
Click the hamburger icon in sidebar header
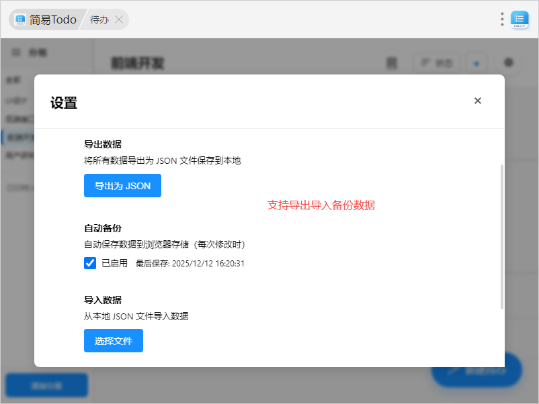pyautogui.click(x=16, y=52)
